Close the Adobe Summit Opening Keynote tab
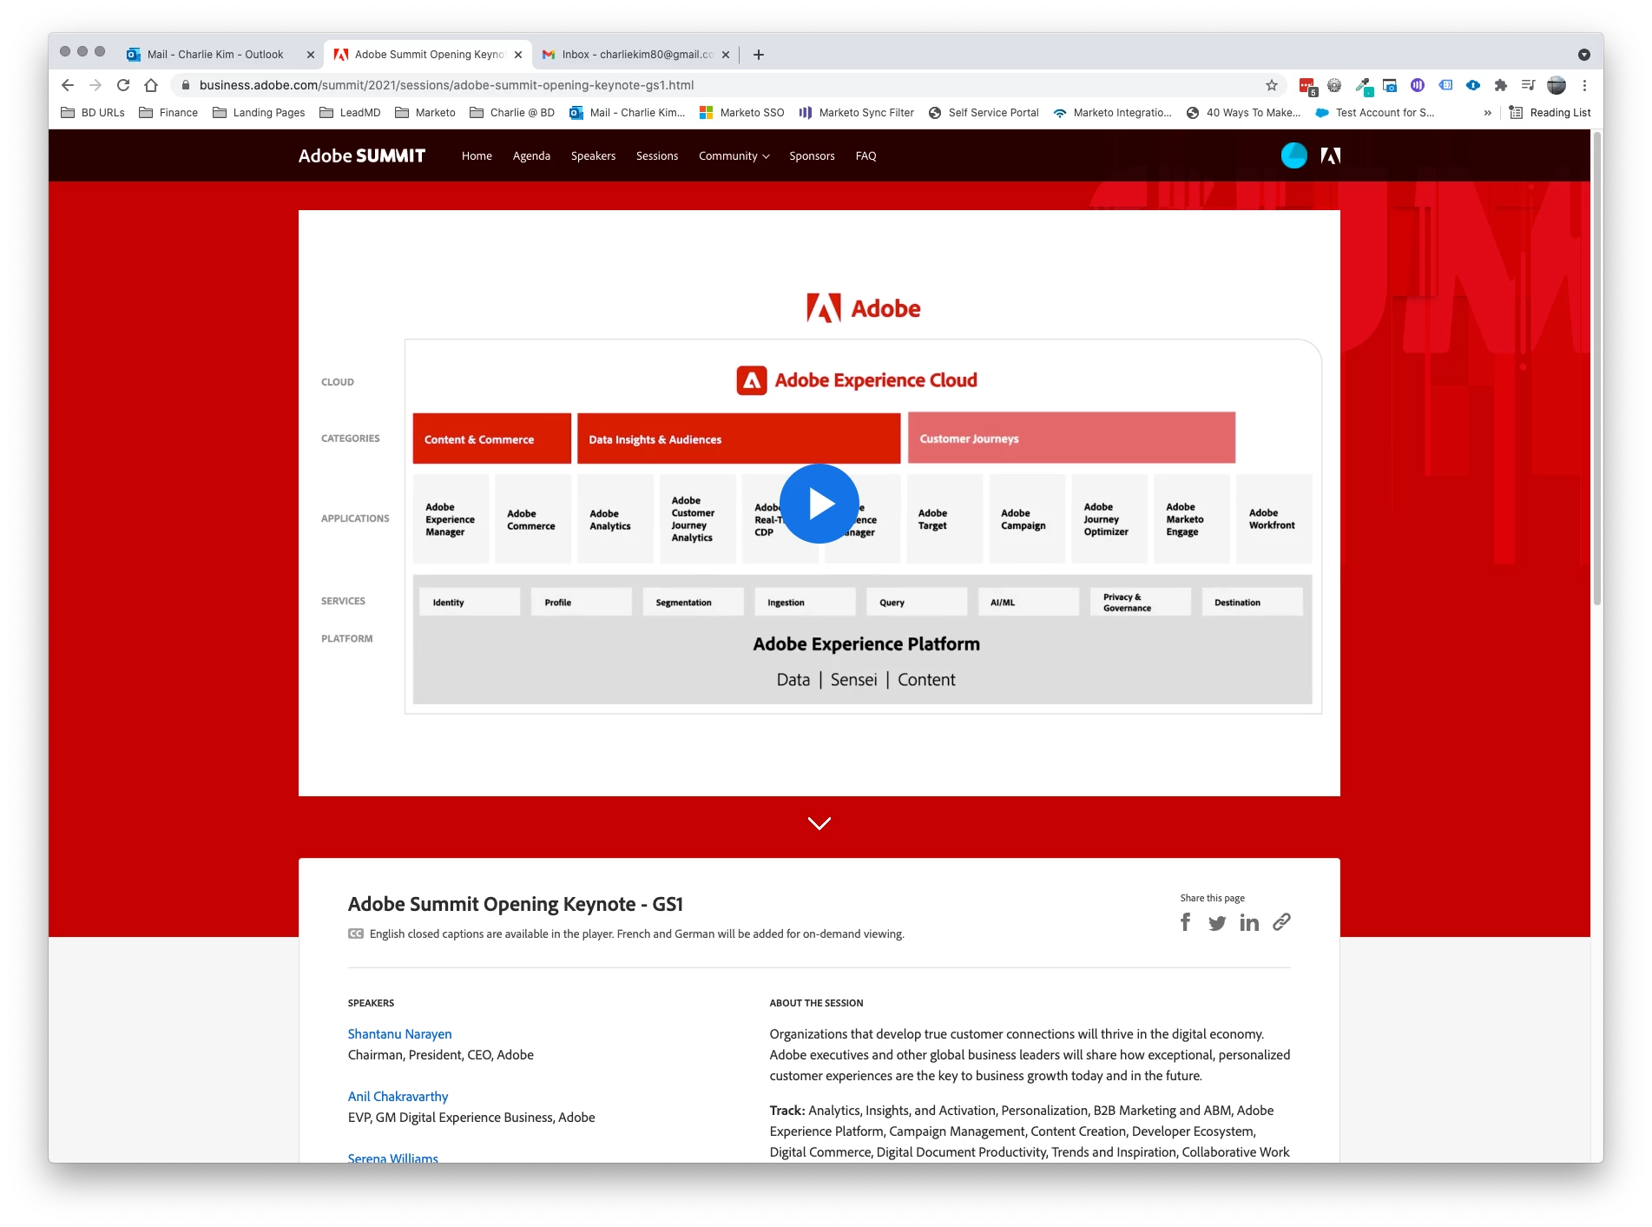 pos(518,55)
